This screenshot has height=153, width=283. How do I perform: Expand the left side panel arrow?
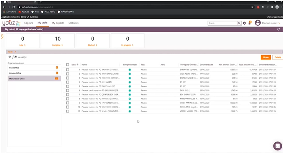(x=2, y=36)
